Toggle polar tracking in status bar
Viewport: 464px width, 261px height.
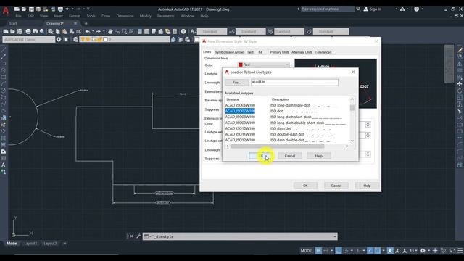tap(346, 251)
